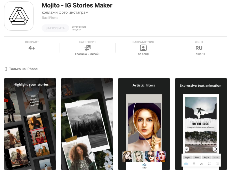This screenshot has width=229, height=170.
Task: Open the mountain collage screenshot
Action: [x=87, y=124]
